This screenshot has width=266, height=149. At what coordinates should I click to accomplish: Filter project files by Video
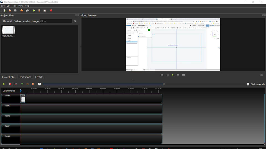17,21
